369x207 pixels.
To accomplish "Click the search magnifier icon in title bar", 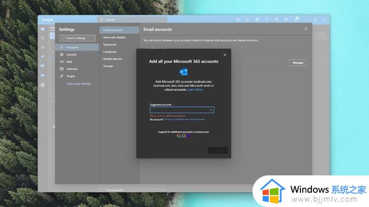I will click(x=101, y=20).
